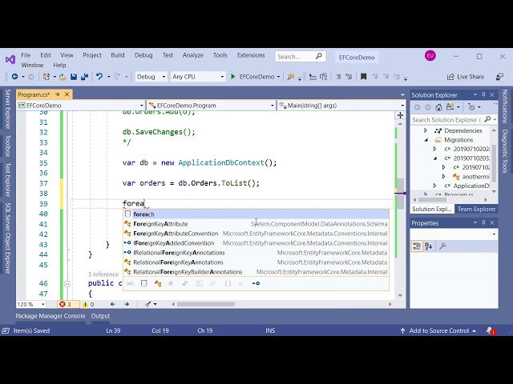Toggle the classes filter in IntelliSense
The image size is (513, 384).
point(158,283)
